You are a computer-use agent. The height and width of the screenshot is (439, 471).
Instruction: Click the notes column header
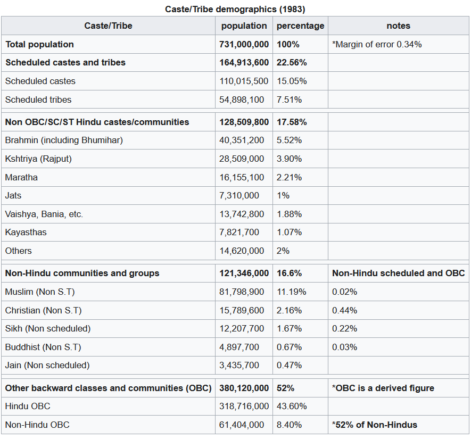pos(398,26)
